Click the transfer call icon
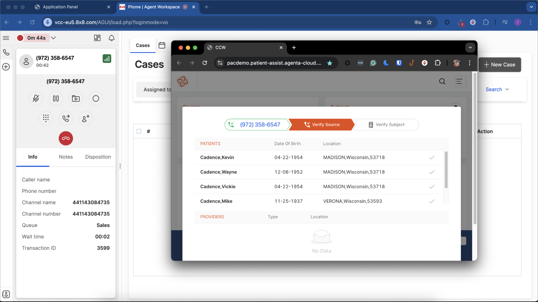 click(66, 118)
